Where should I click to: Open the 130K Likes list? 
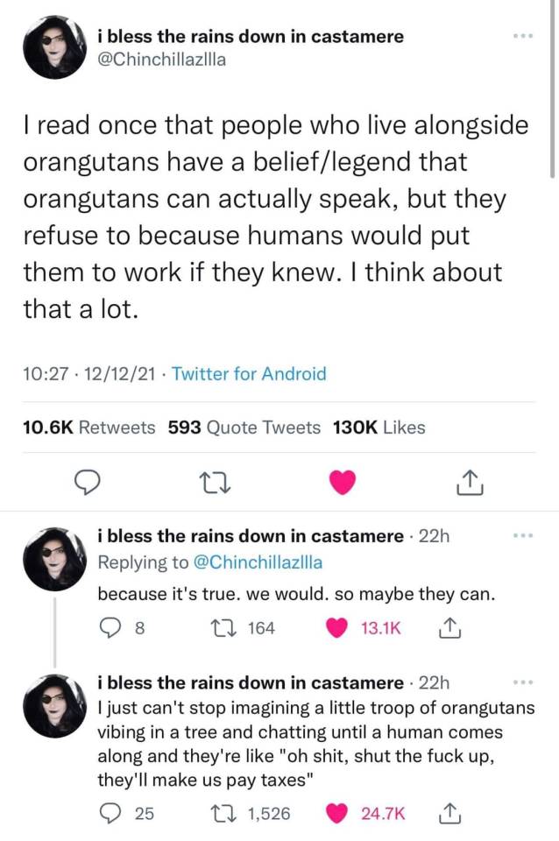[379, 428]
